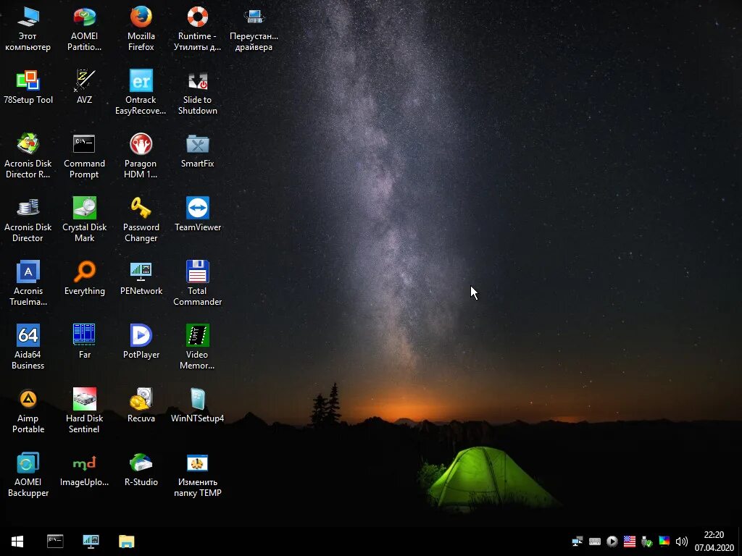The height and width of the screenshot is (556, 742).
Task: Open the volume speaker tray icon
Action: (681, 542)
